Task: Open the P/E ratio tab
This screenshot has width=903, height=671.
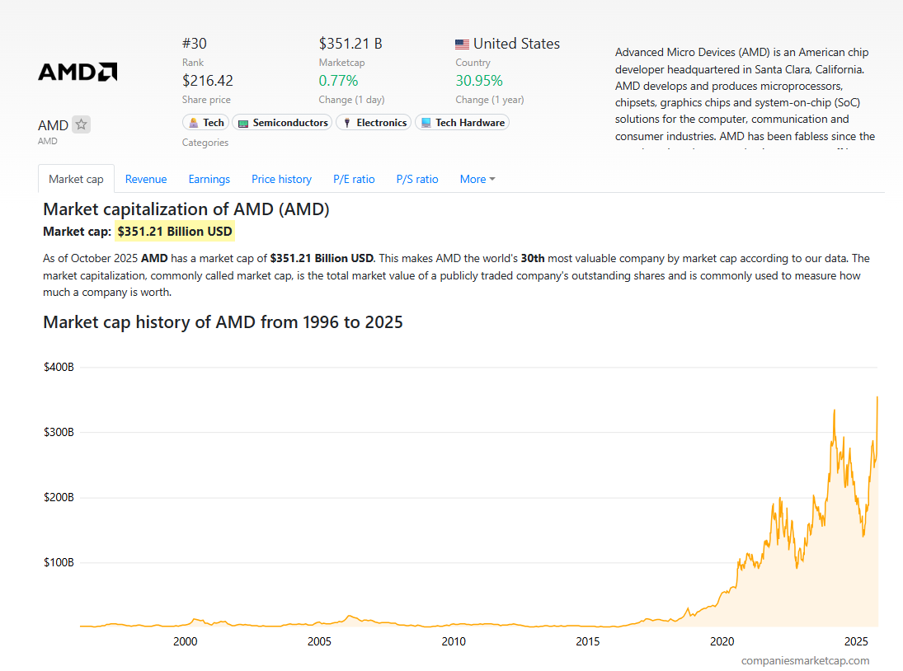Action: [x=354, y=179]
